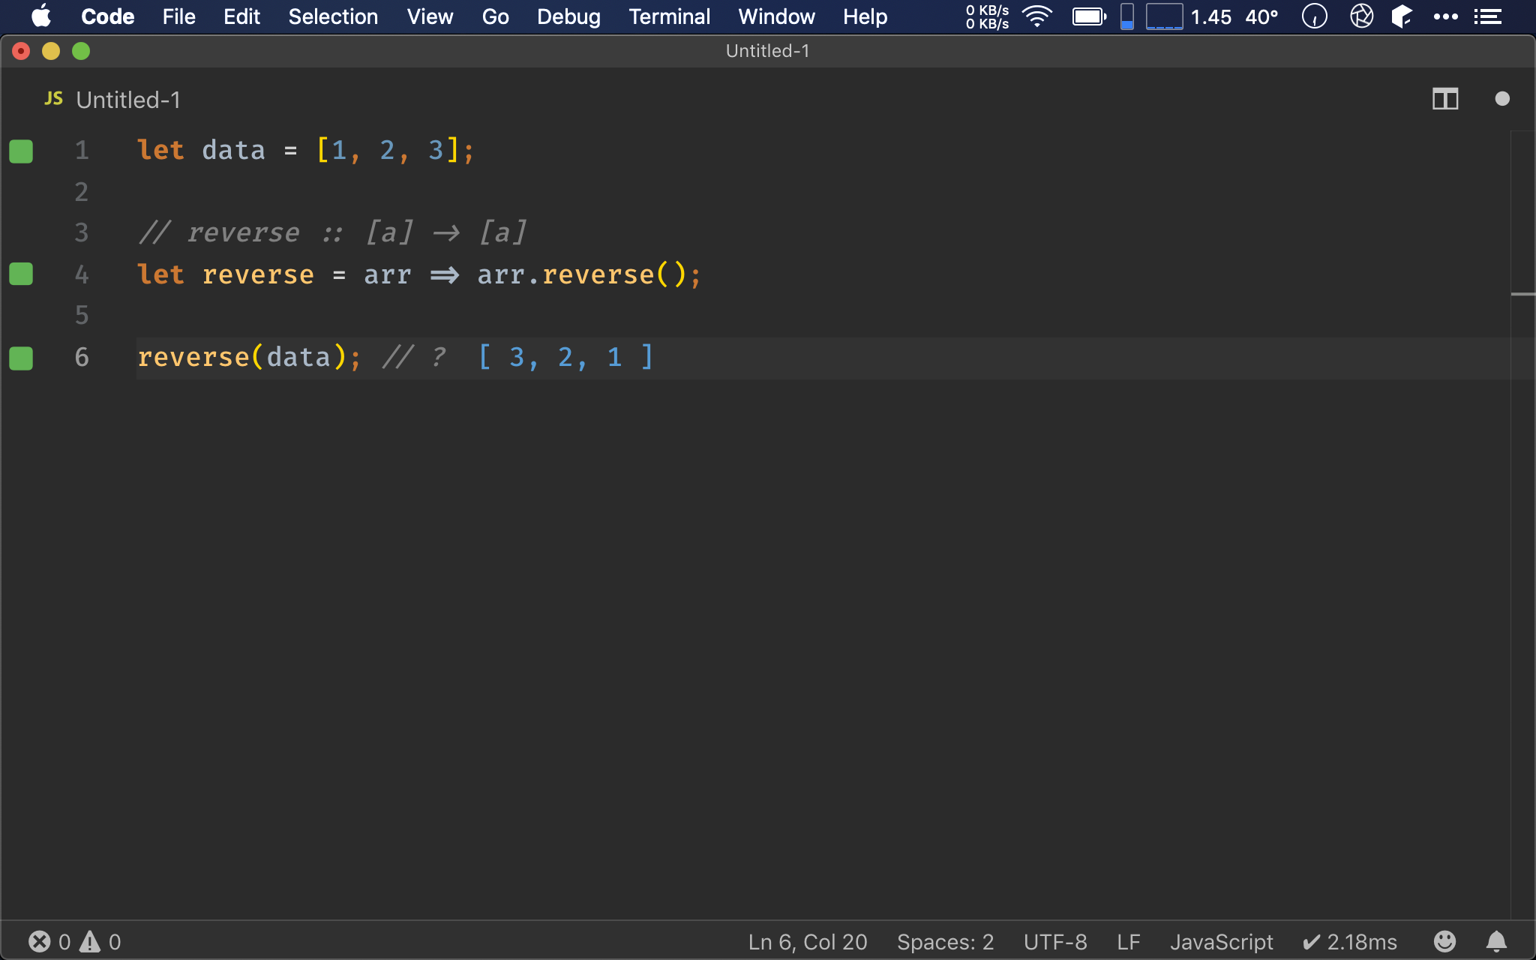This screenshot has height=960, width=1536.
Task: Click the reverse type-signature comment line
Action: tap(332, 233)
